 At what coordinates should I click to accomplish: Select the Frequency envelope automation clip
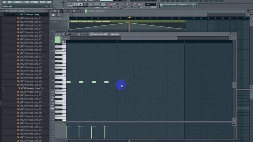(127, 25)
